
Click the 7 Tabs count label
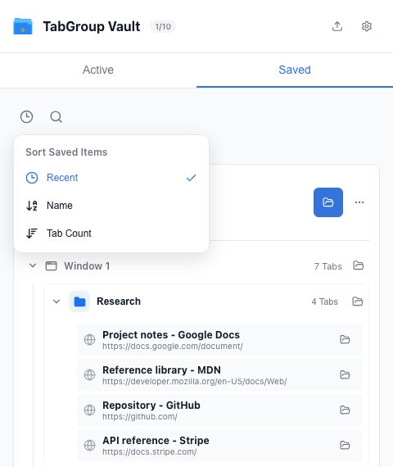327,266
